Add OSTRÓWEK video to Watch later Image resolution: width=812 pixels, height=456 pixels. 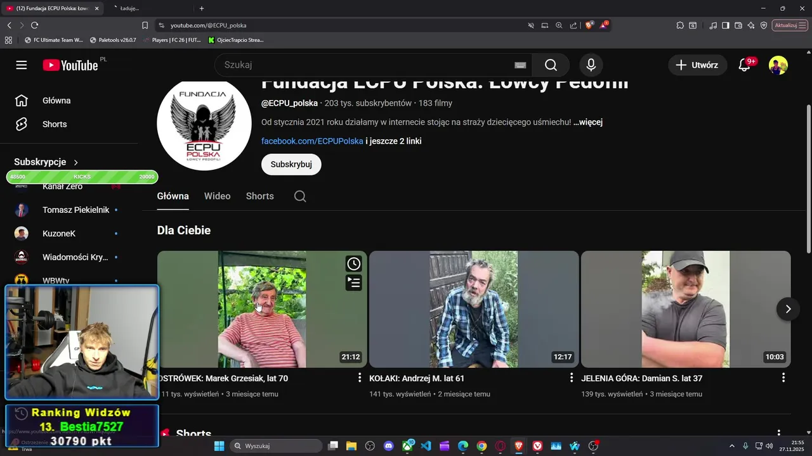click(x=353, y=263)
